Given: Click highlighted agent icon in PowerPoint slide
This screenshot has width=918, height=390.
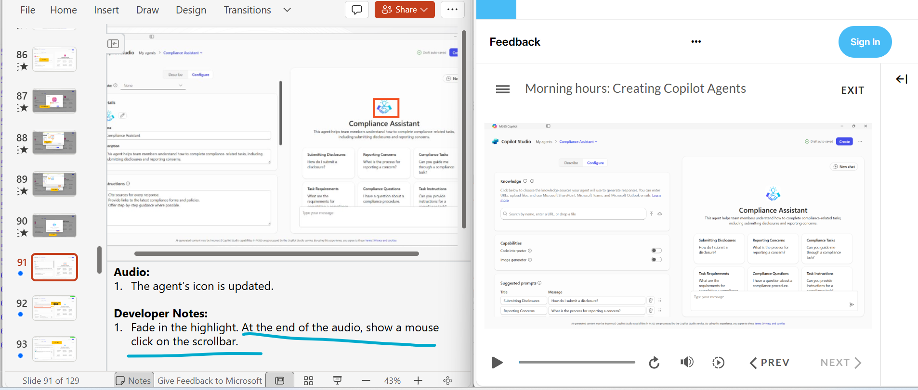Looking at the screenshot, I should 386,108.
